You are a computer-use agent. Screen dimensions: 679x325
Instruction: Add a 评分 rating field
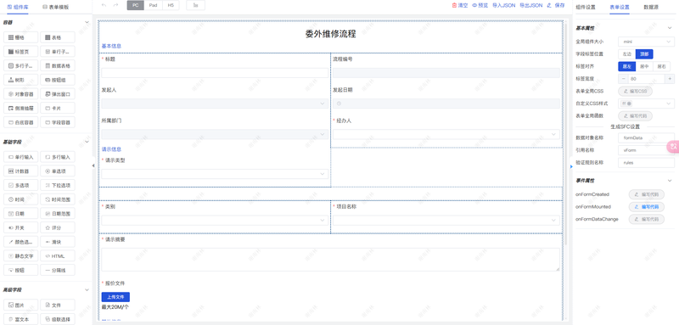[58, 227]
